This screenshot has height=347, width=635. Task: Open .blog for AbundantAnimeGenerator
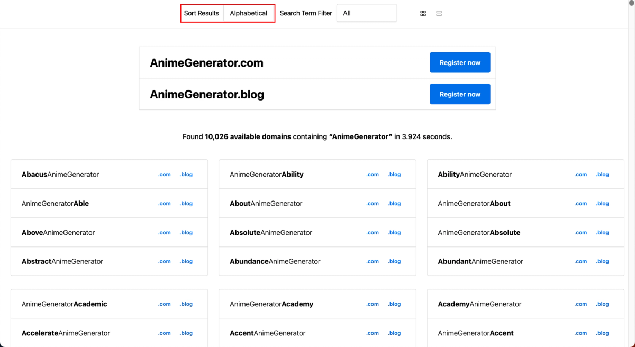[x=603, y=262]
